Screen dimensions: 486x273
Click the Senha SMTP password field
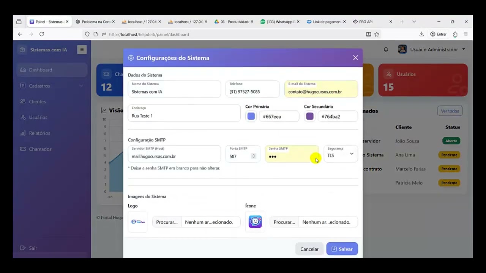292,154
